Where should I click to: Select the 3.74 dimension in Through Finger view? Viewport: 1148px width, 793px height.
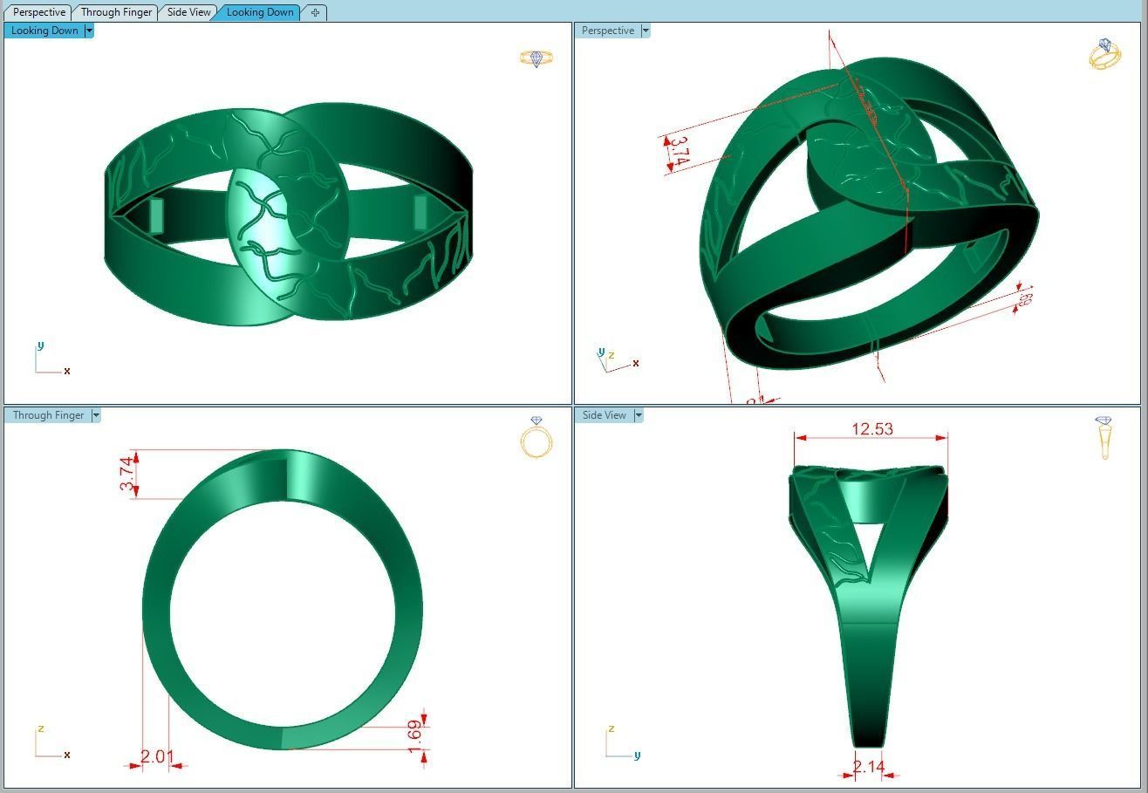pos(128,474)
